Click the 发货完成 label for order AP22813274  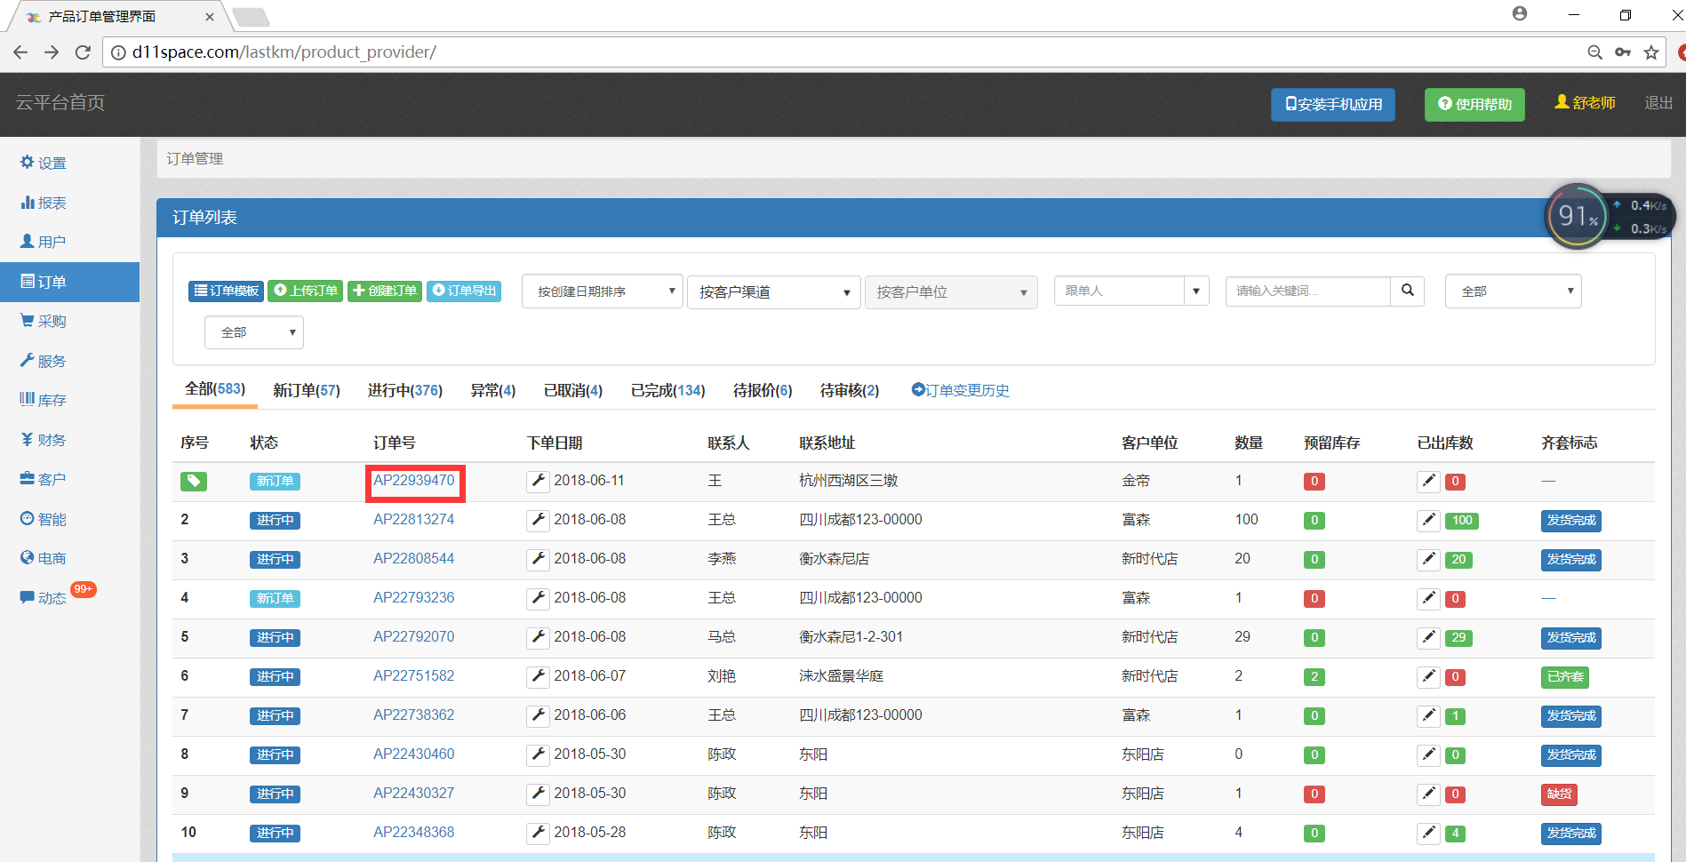coord(1571,520)
